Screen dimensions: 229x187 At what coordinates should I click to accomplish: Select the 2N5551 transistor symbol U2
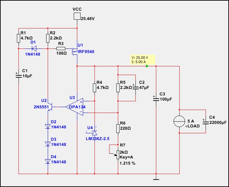pos(50,107)
